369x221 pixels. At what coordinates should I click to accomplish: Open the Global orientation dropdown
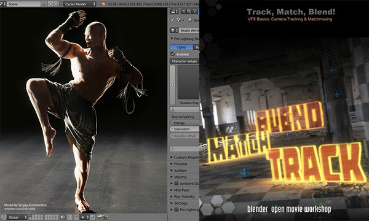tap(17, 217)
